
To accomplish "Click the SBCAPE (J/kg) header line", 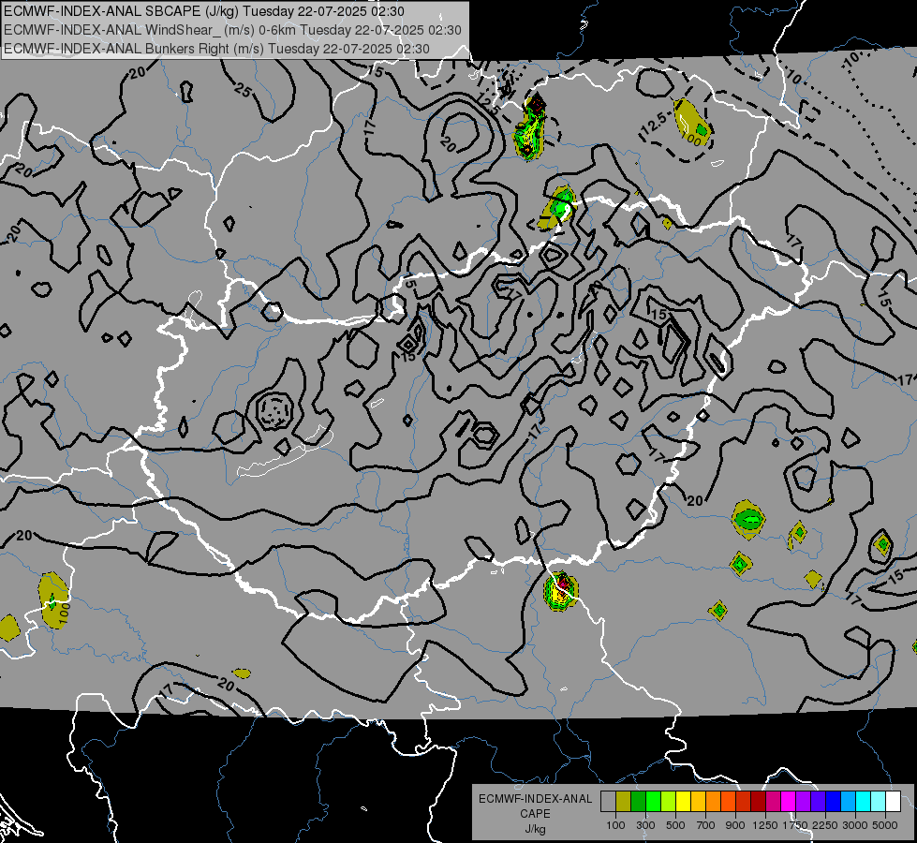I will click(x=203, y=11).
